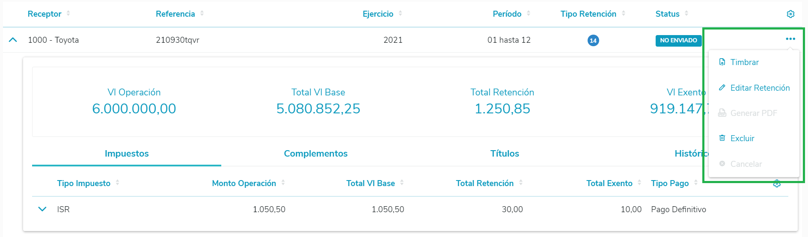Screen dimensions: 808x237
Task: Sort by Ejercicio column sort icon
Action: coord(400,14)
